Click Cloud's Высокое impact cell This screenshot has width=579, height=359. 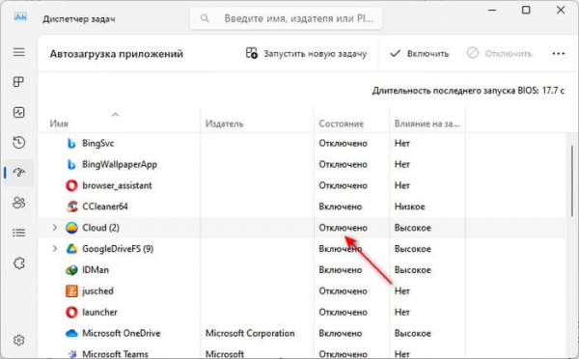point(412,228)
